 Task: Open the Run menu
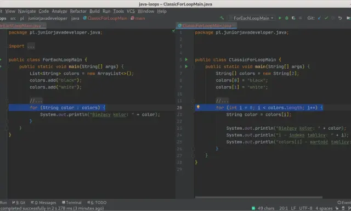(106, 11)
